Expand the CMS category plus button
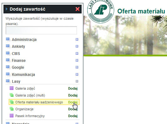 point(77,53)
